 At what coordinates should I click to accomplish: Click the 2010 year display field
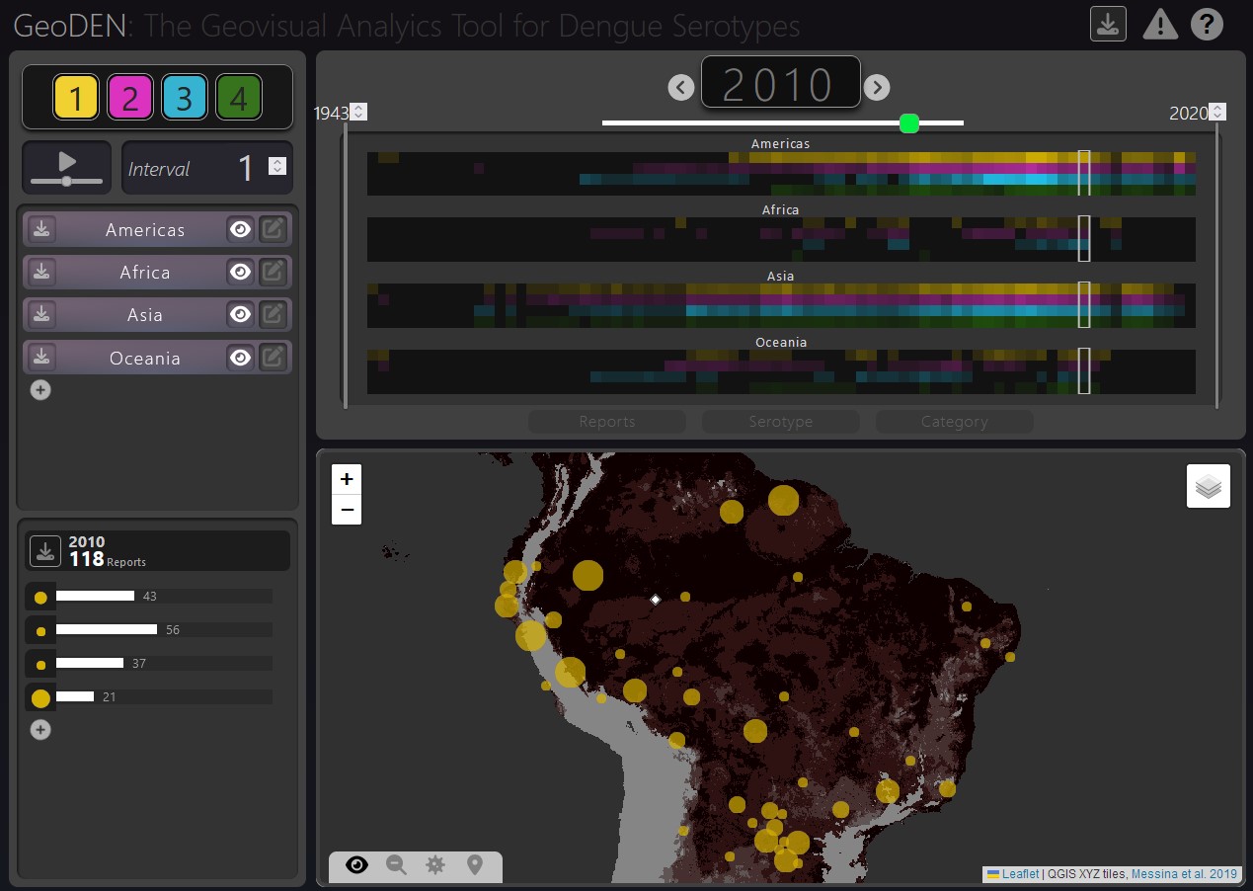tap(780, 83)
